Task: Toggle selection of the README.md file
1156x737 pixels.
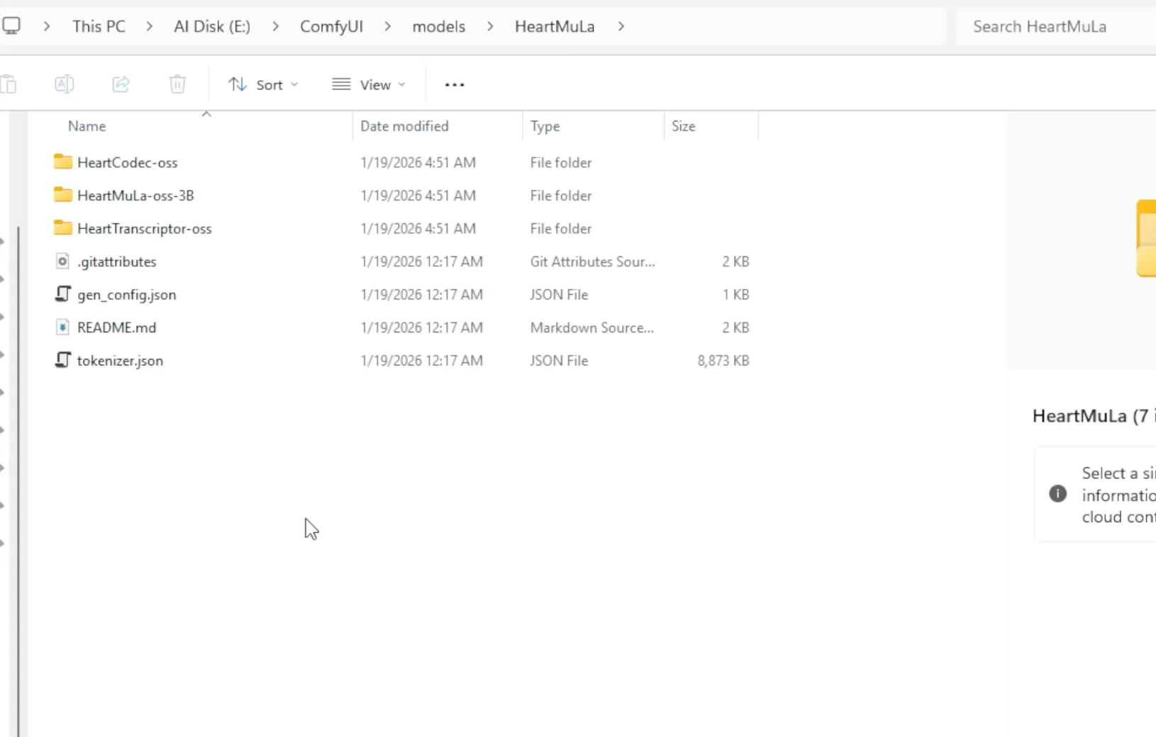Action: [x=116, y=327]
